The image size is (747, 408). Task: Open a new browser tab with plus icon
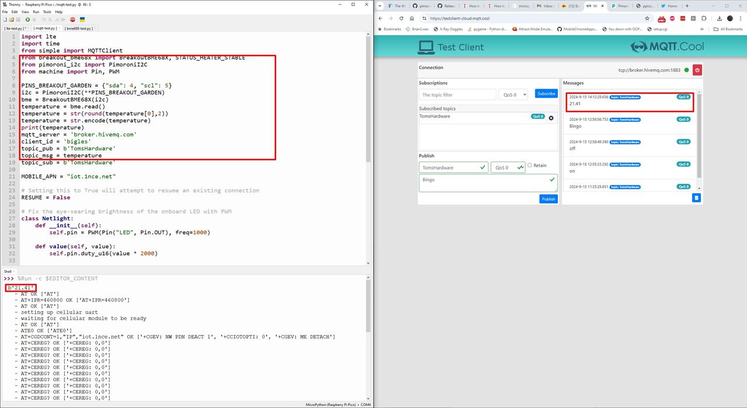[x=687, y=6]
